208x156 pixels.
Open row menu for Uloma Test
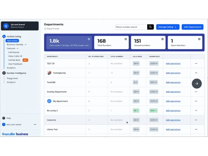196,129
